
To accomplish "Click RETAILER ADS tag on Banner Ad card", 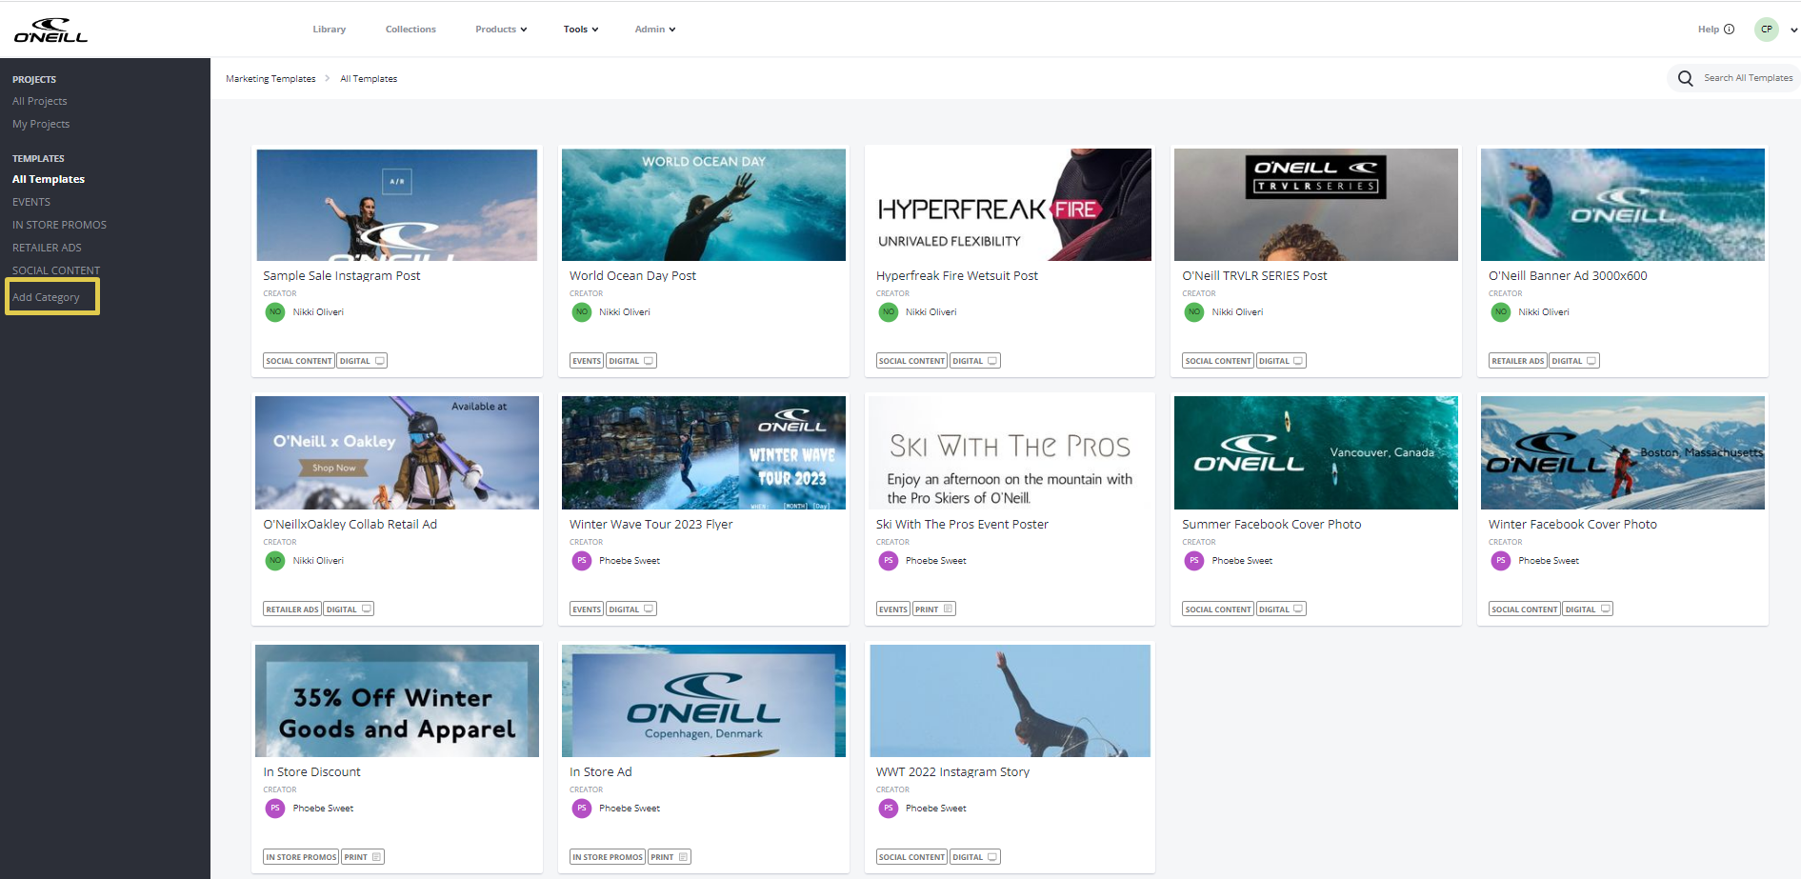I will click(1518, 361).
